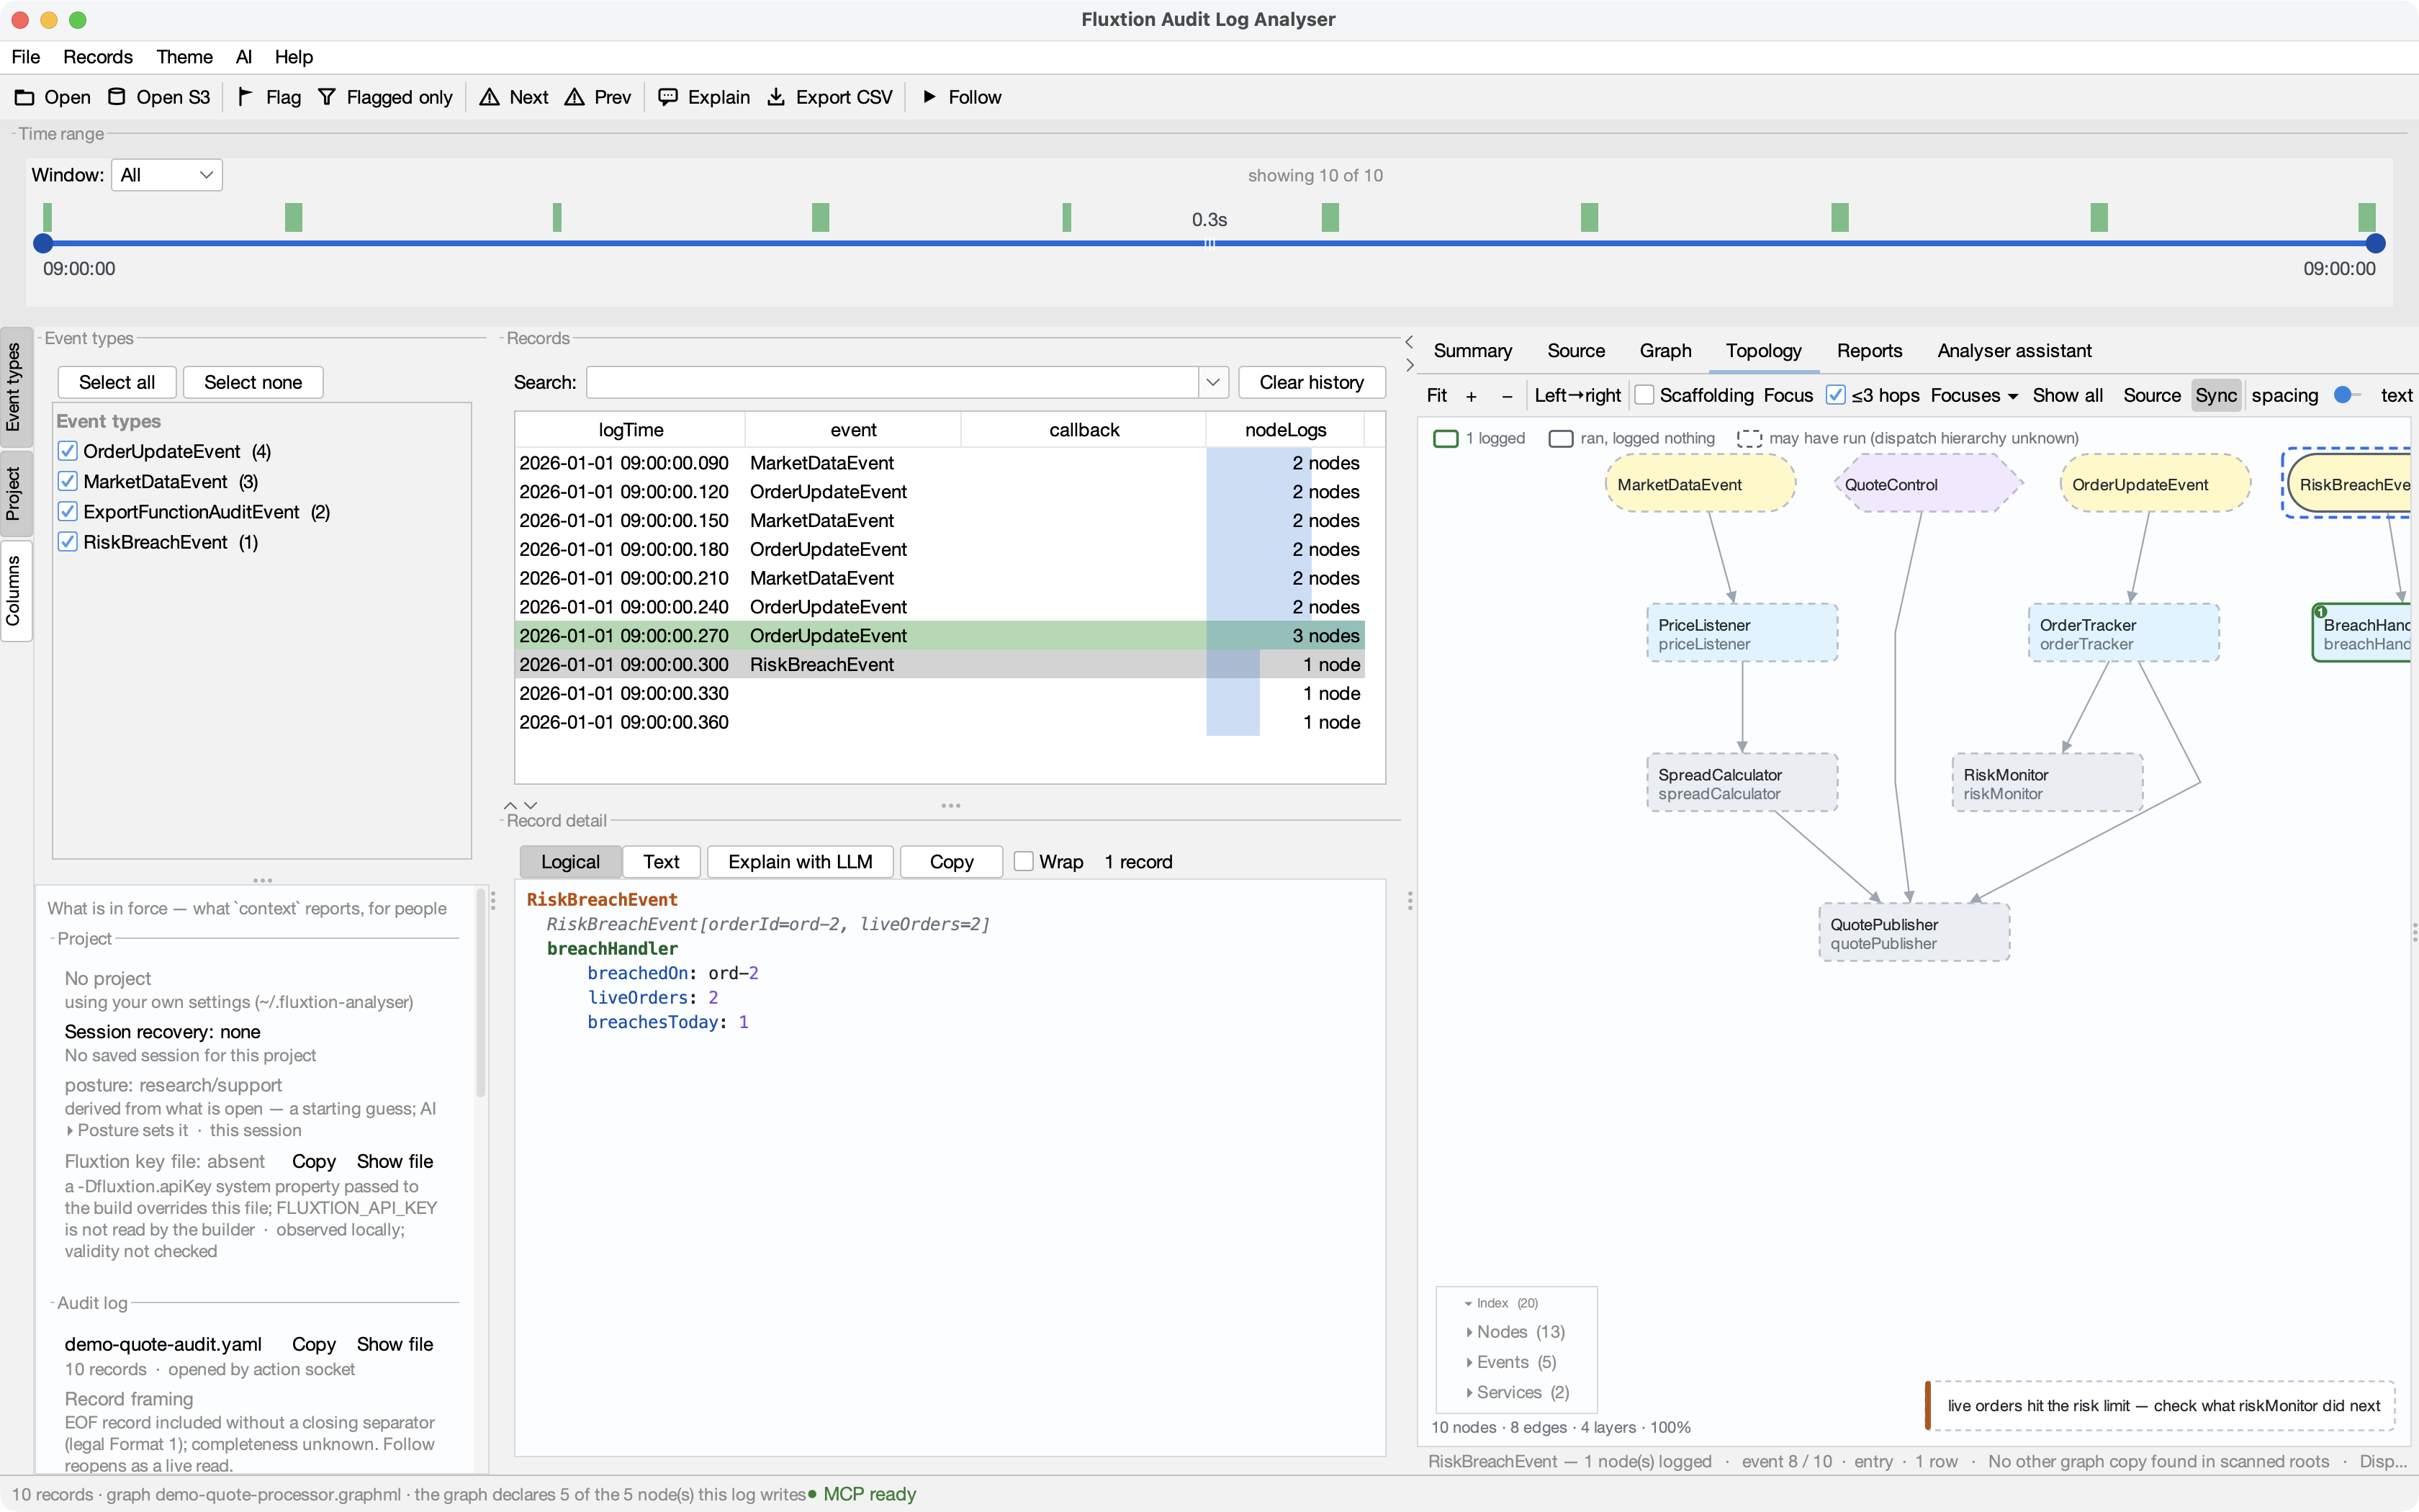Click Explain with LLM button

click(800, 862)
